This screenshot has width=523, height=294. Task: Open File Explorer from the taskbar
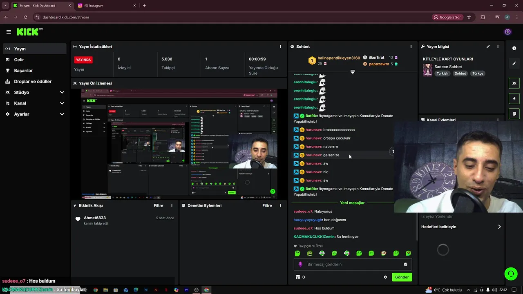[105, 290]
